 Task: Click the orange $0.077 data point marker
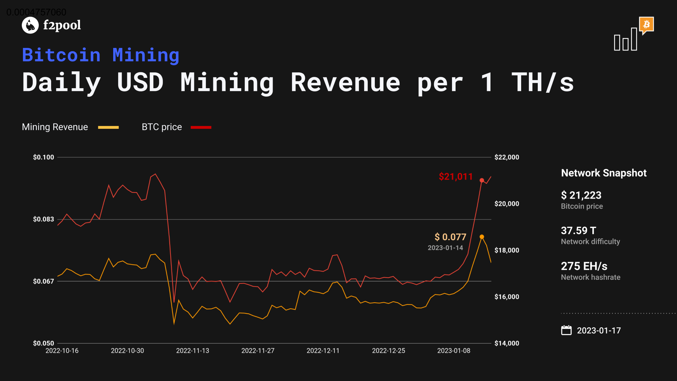click(x=482, y=237)
